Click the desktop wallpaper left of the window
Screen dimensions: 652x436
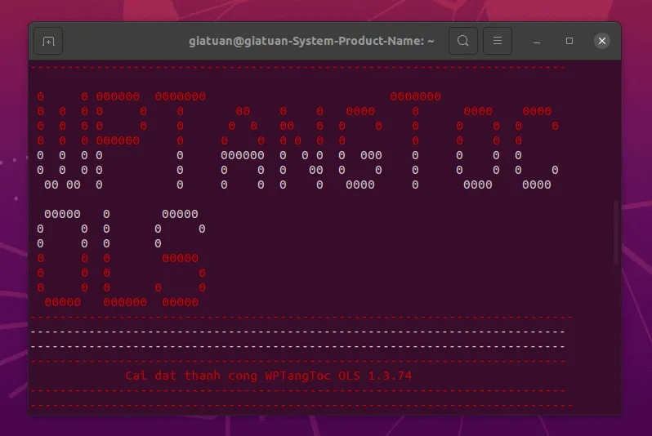pos(13,245)
